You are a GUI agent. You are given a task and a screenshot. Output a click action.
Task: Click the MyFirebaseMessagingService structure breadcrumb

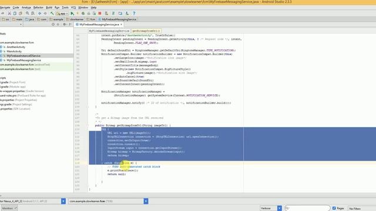coord(109,31)
